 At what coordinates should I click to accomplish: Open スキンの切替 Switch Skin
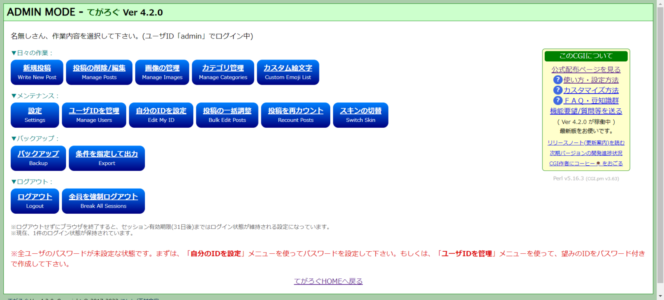361,115
